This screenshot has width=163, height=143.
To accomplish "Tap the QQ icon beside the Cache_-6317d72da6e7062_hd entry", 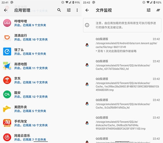I will click(87, 65).
